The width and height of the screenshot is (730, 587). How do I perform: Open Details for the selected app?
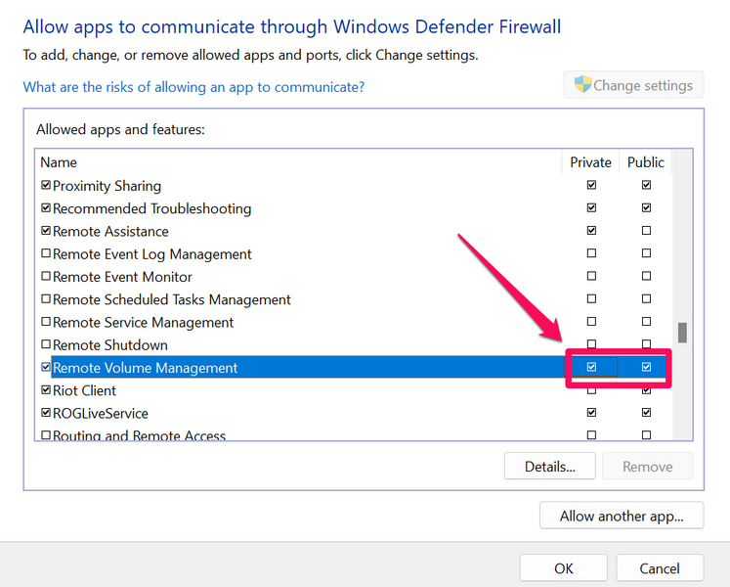549,467
